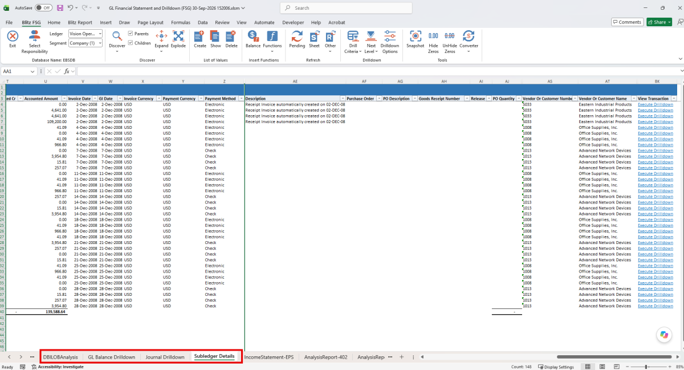Toggle AutoSave switch

click(43, 8)
